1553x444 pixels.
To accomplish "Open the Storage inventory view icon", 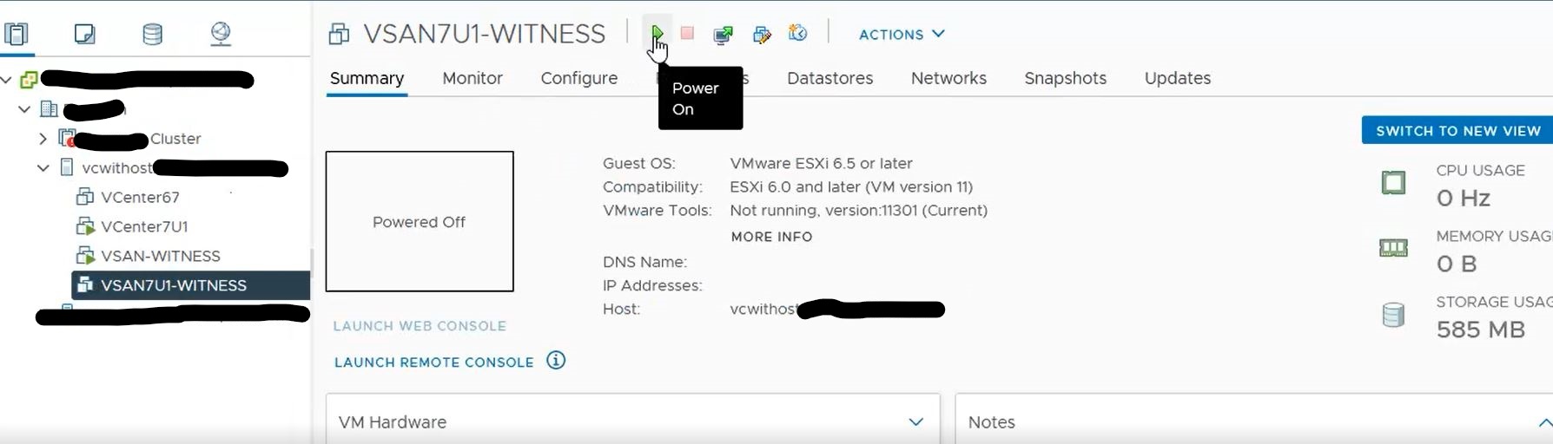I will pyautogui.click(x=152, y=34).
